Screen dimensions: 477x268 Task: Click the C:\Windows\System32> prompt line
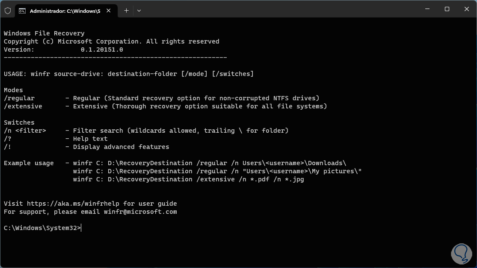pyautogui.click(x=42, y=228)
